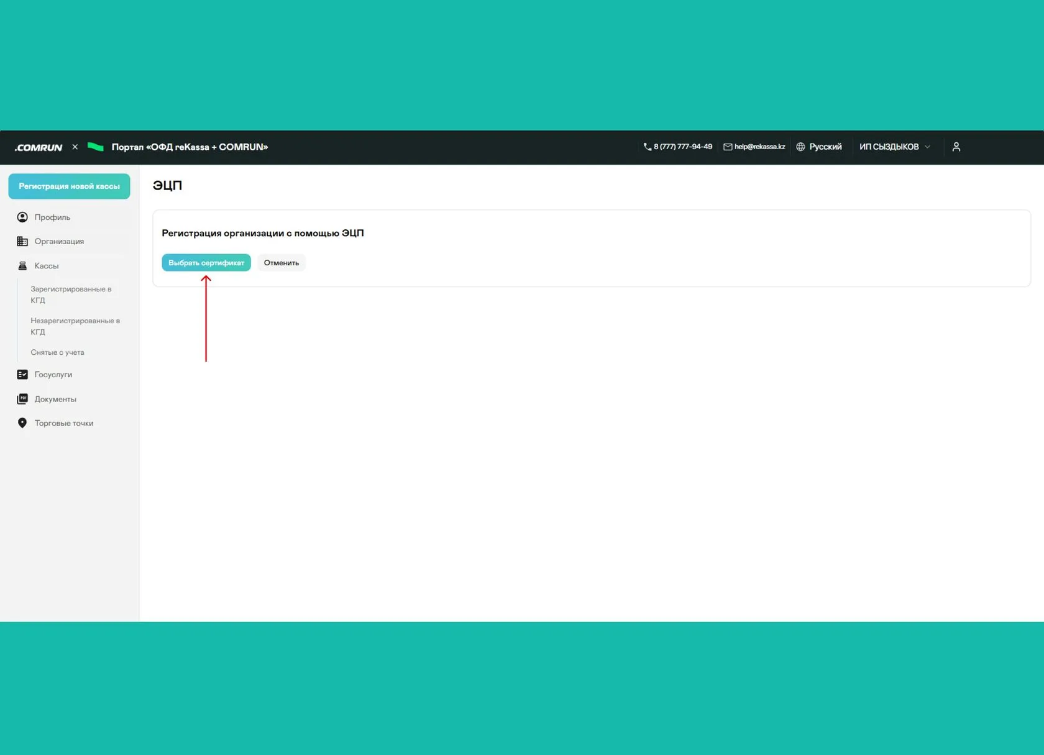Open Зарегистрированные в КГД submenu item
This screenshot has height=755, width=1044.
[71, 295]
